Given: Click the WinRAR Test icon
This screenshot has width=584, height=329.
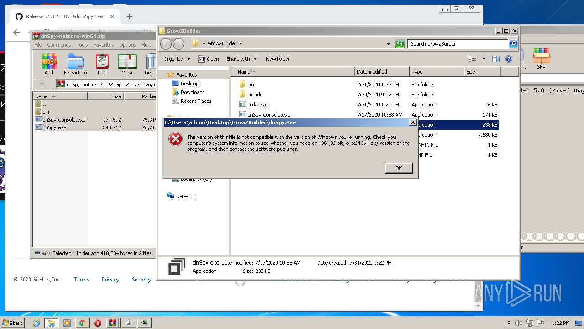Looking at the screenshot, I should (x=102, y=64).
